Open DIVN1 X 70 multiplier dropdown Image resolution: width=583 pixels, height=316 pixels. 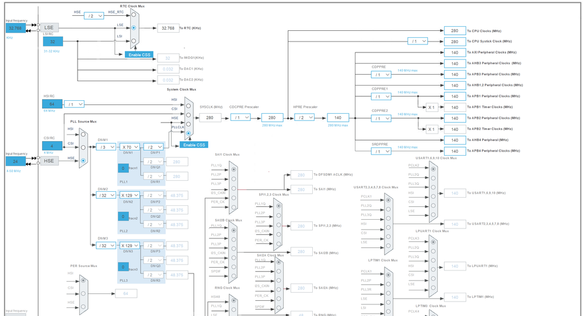[130, 147]
